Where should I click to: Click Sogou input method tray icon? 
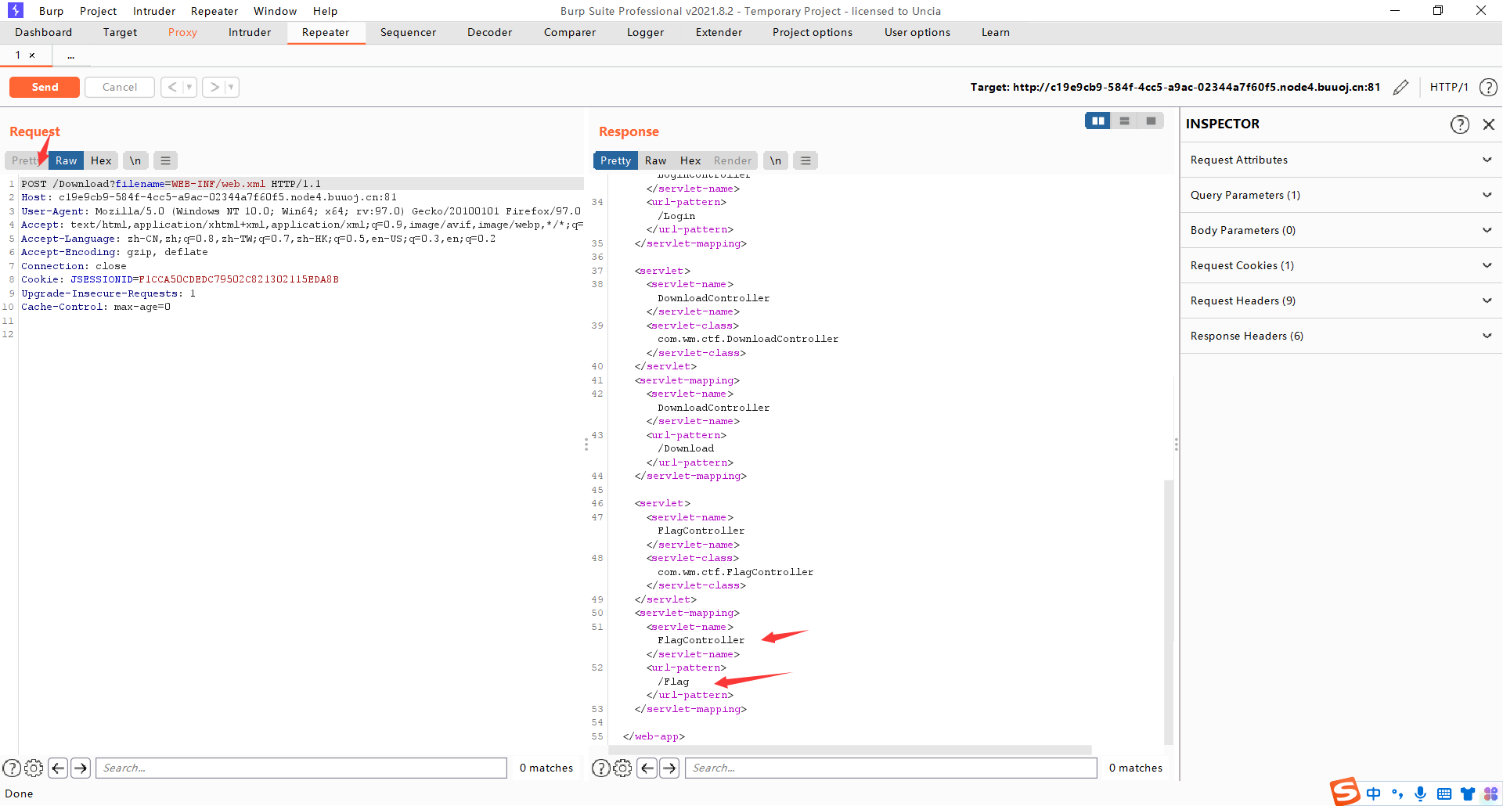(1345, 792)
